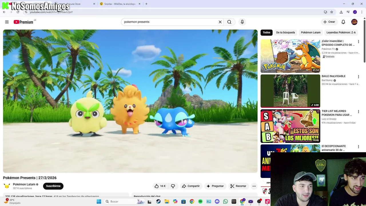Open Chrome media controls icon
This screenshot has width=366, height=206.
[348, 12]
